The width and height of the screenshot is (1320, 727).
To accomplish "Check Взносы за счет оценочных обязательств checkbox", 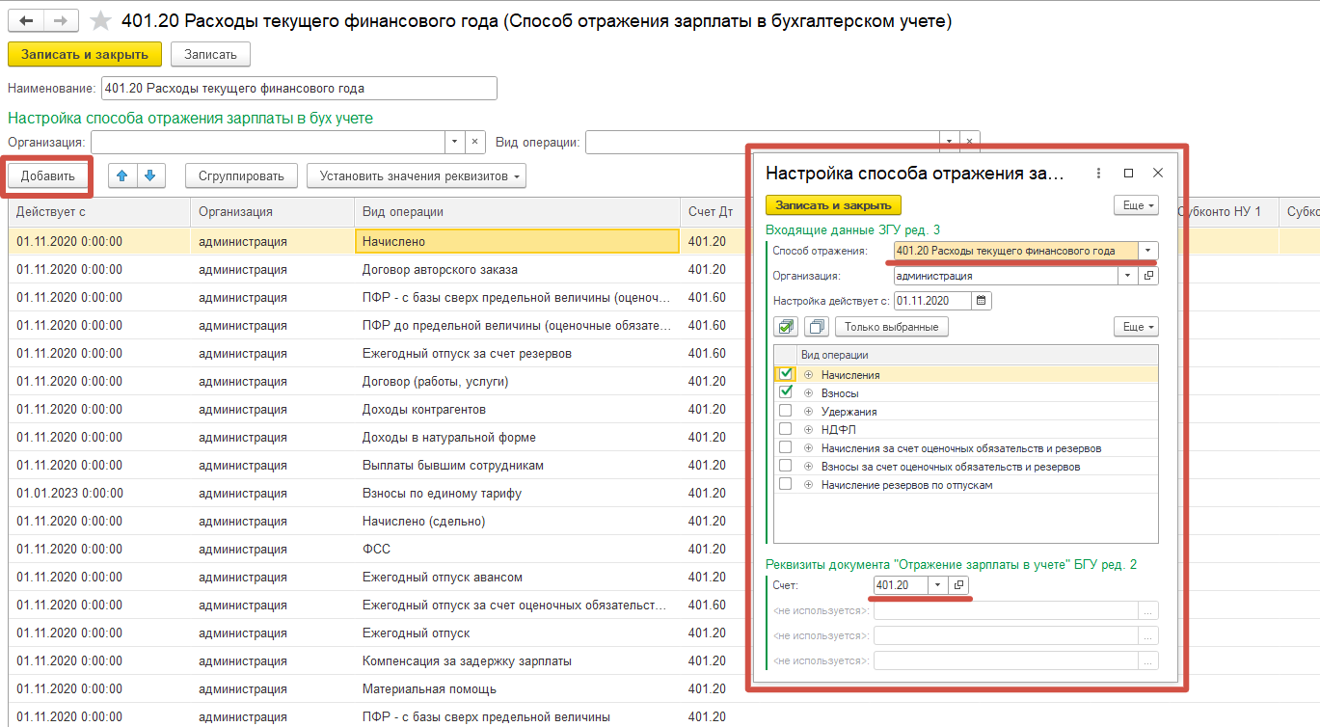I will coord(786,466).
